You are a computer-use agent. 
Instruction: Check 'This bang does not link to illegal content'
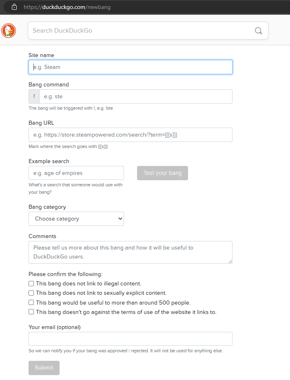[31, 283]
